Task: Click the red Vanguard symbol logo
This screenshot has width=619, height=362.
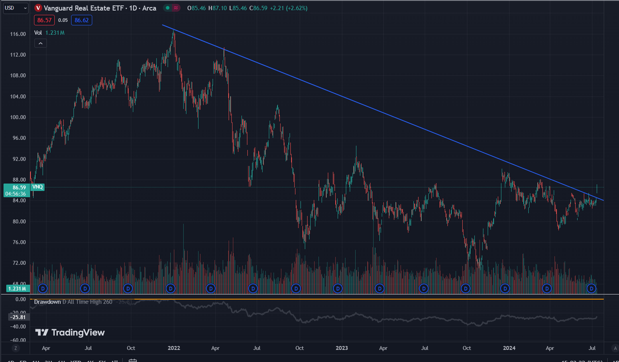Action: 38,8
